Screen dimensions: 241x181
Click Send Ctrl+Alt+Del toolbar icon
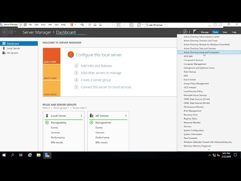82,25
